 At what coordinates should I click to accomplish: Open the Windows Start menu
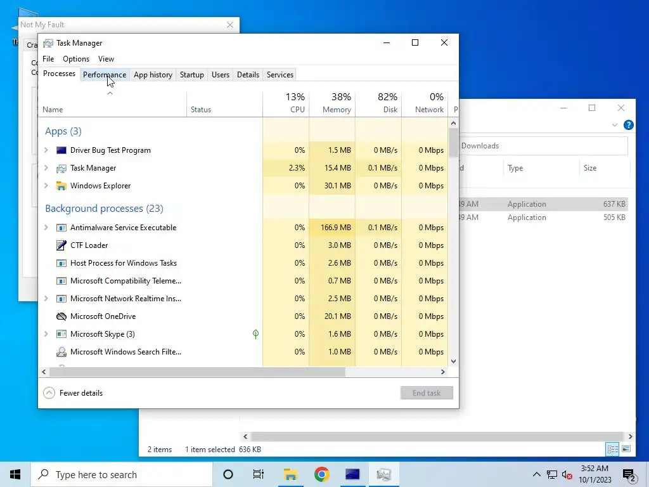pos(15,474)
